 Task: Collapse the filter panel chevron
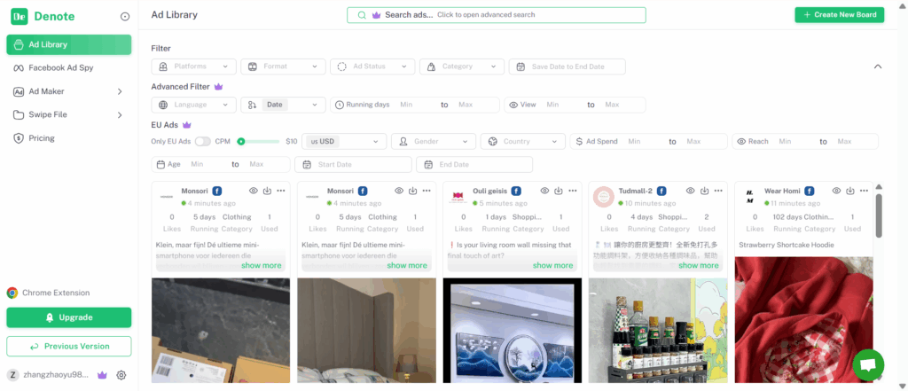pos(878,66)
